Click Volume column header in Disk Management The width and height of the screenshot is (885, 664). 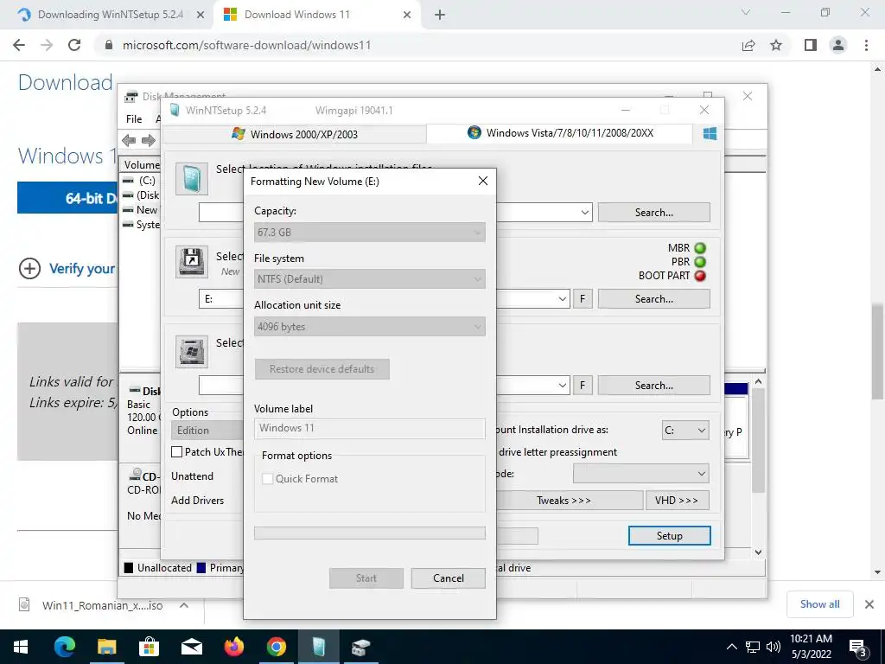[x=142, y=165]
